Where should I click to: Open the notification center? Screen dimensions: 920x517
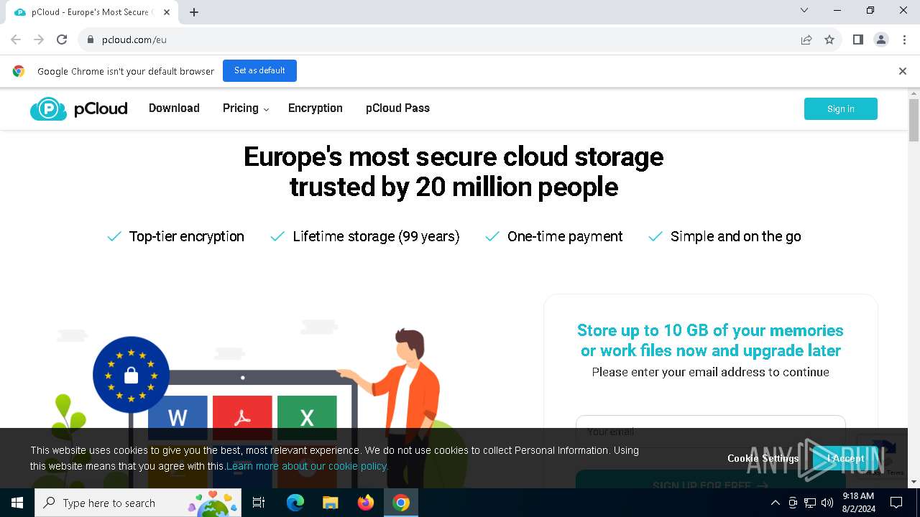(896, 503)
